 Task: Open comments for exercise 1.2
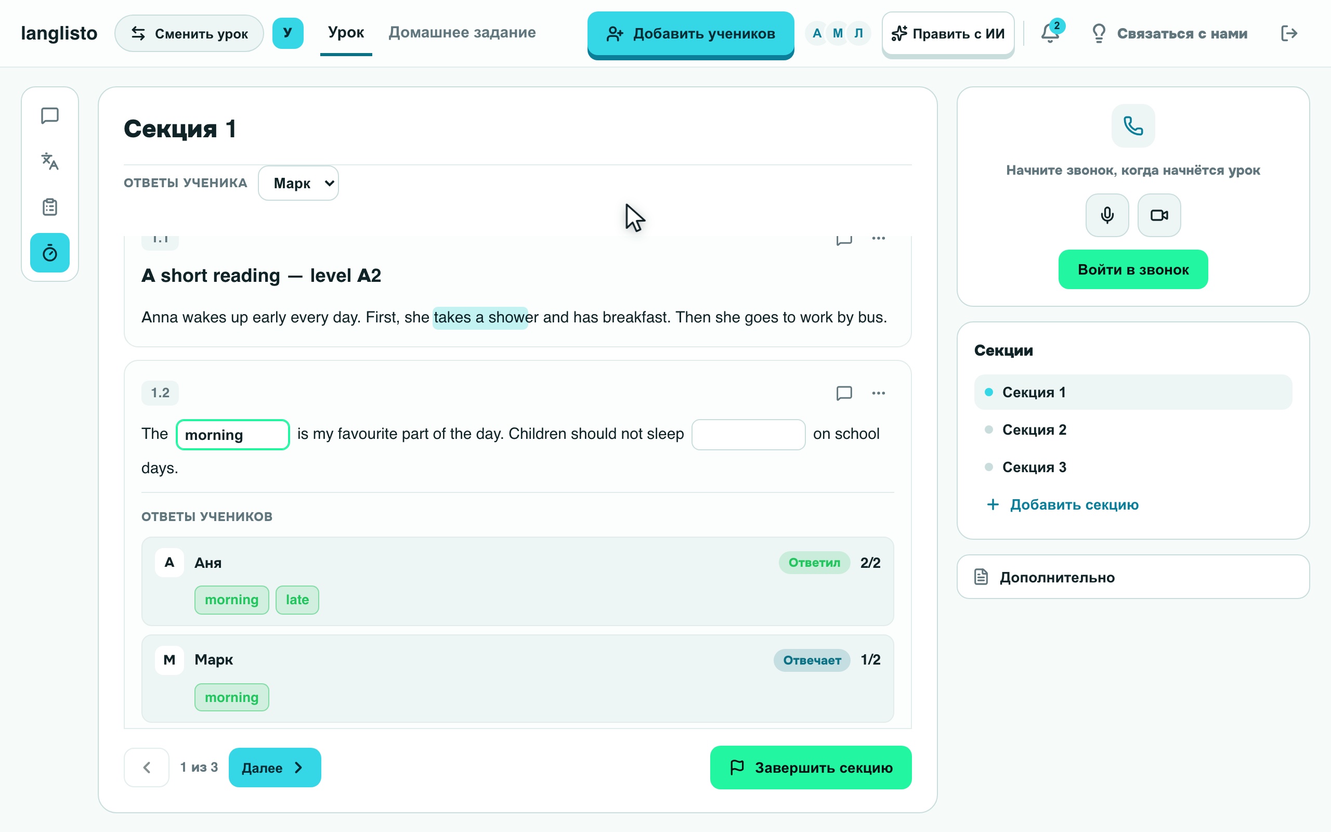(844, 393)
